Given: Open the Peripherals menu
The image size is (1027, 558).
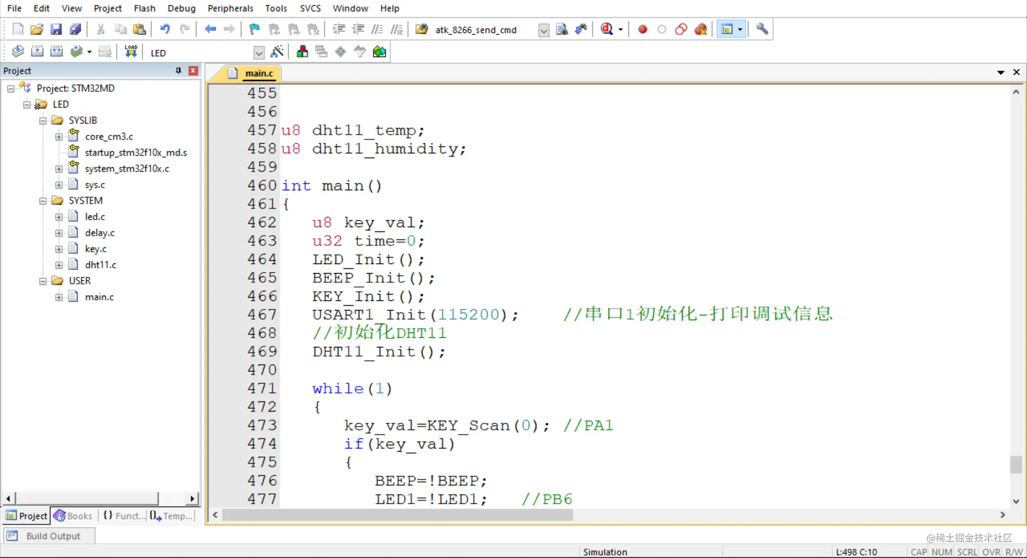Looking at the screenshot, I should point(230,8).
